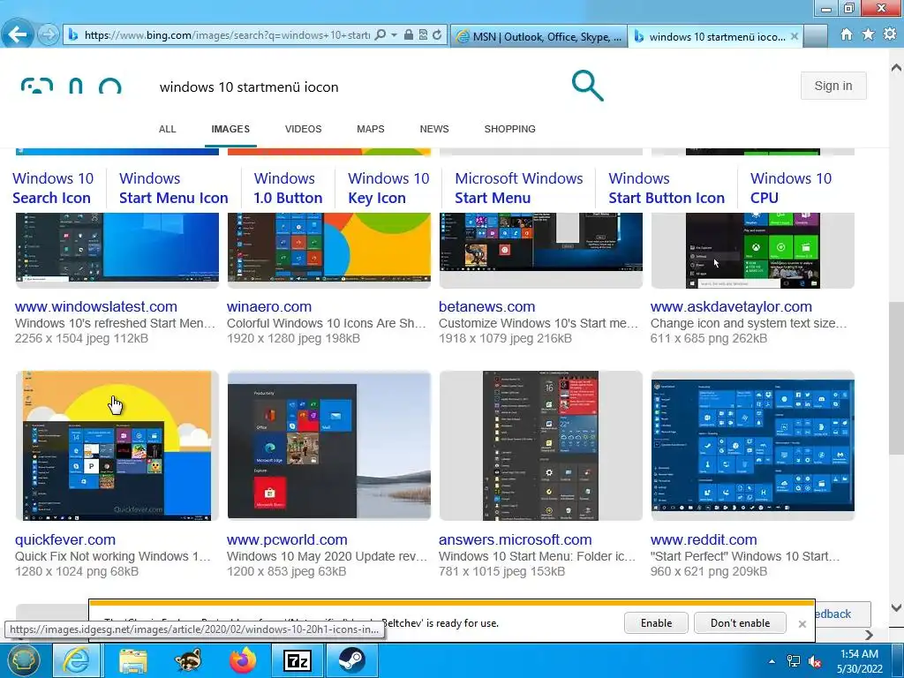The image size is (904, 678).
Task: Select the Windows Start Button Icon suggestion
Action: pos(667,188)
